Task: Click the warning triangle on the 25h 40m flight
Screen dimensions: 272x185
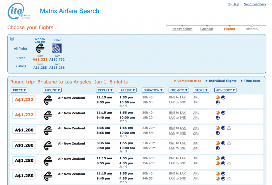Action: pos(229,163)
